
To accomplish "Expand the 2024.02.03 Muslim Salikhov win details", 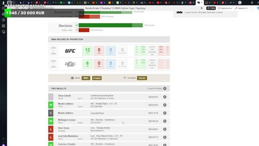I will (165, 105).
